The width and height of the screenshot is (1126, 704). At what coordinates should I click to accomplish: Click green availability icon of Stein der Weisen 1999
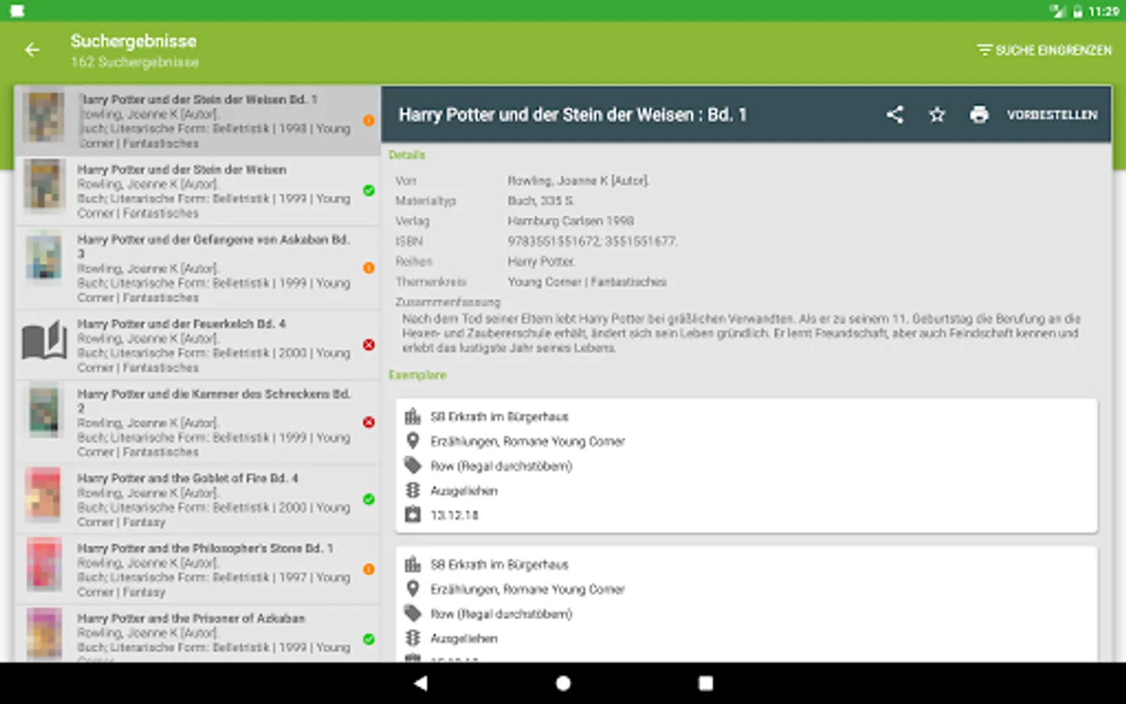pyautogui.click(x=368, y=190)
